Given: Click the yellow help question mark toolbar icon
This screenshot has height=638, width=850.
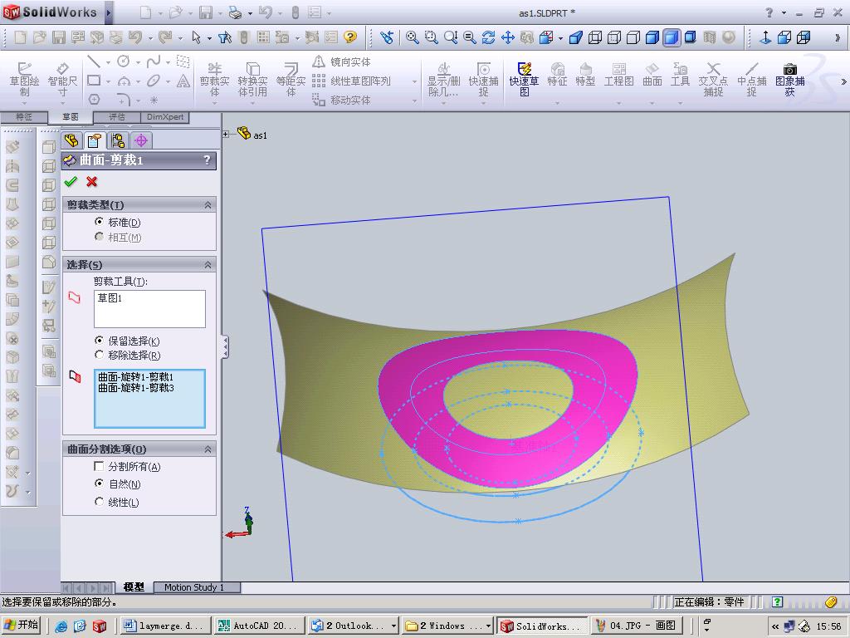Looking at the screenshot, I should click(x=350, y=37).
